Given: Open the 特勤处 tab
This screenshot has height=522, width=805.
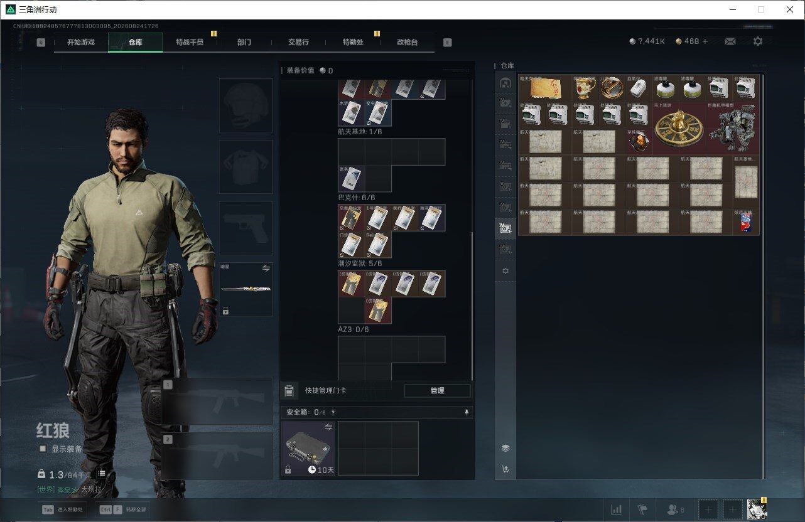Looking at the screenshot, I should pyautogui.click(x=353, y=42).
